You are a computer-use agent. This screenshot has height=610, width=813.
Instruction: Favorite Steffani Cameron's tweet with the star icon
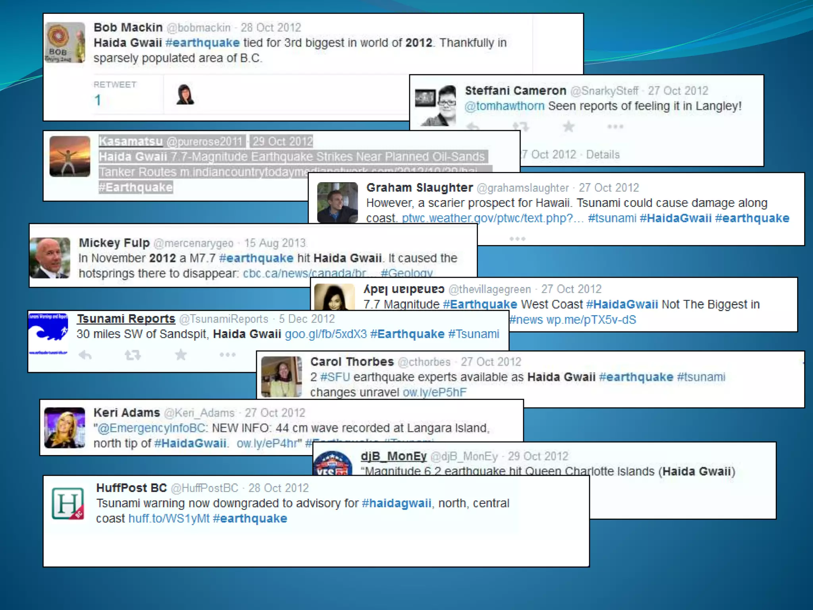(x=568, y=127)
